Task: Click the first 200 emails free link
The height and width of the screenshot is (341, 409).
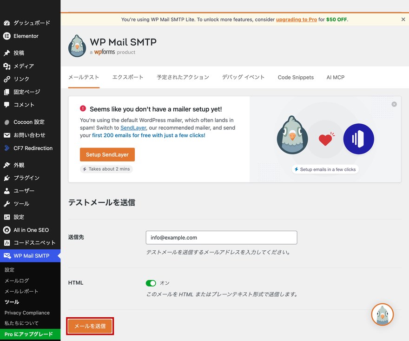Action: point(149,135)
